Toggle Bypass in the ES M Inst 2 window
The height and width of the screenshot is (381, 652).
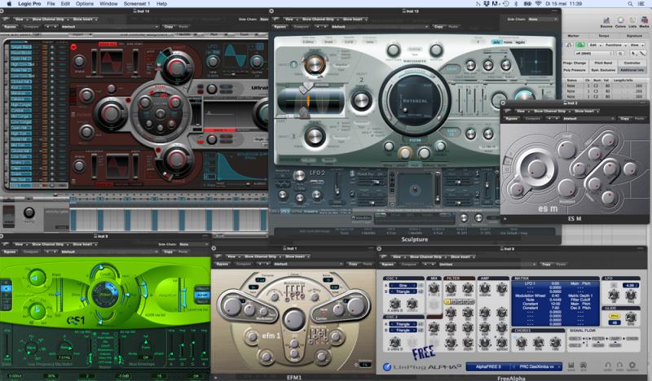[512, 119]
